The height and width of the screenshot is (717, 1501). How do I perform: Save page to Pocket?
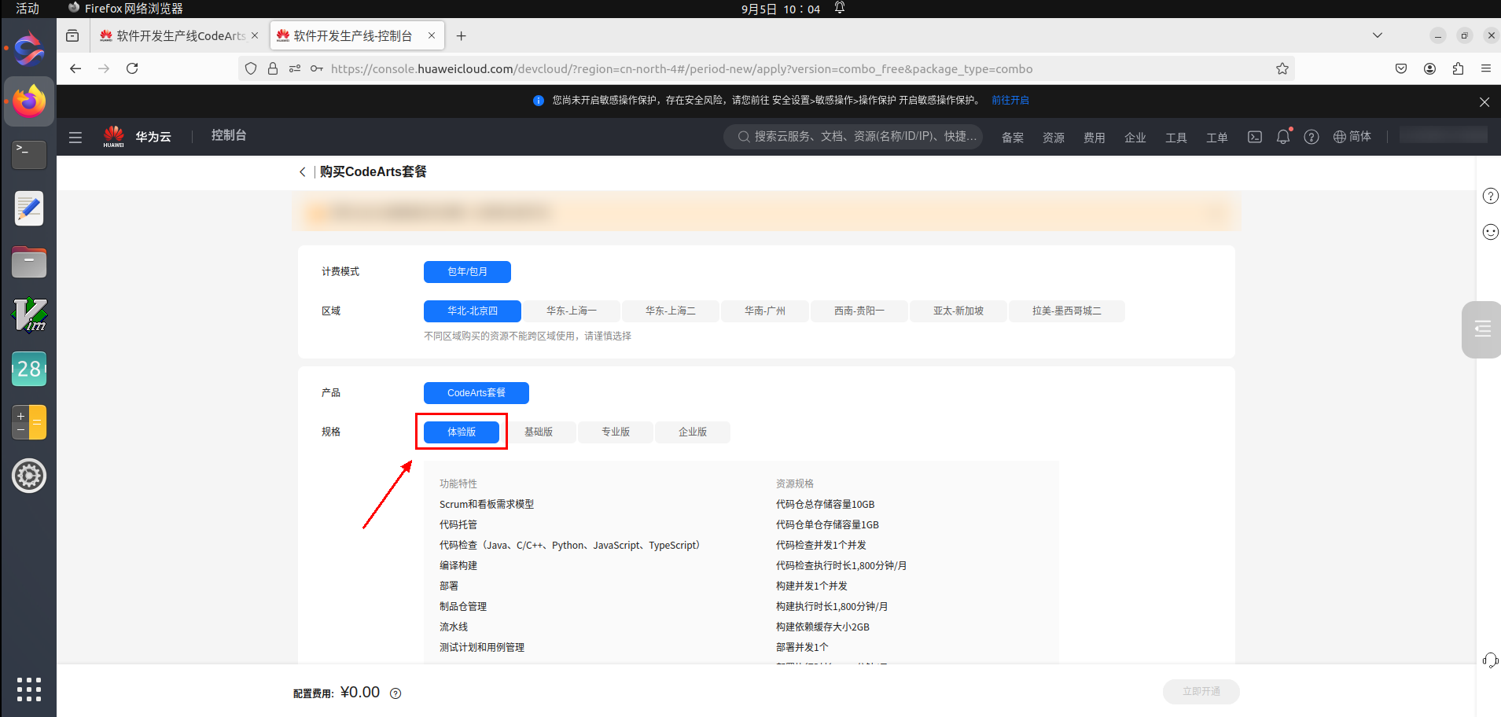tap(1401, 68)
